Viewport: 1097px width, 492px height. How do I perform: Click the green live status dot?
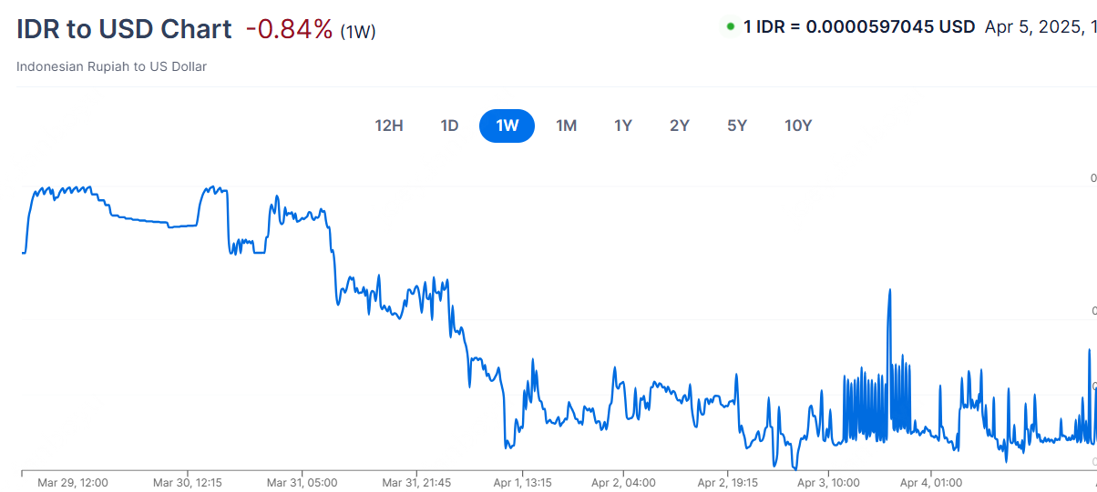[731, 26]
